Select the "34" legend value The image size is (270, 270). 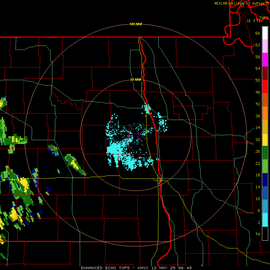[258, 128]
